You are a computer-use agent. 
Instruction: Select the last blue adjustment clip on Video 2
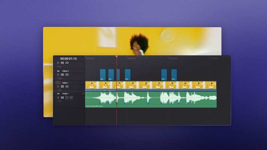[174, 74]
